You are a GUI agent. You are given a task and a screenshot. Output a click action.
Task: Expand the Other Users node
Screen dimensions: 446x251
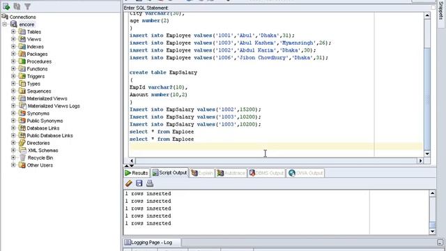[x=13, y=165]
